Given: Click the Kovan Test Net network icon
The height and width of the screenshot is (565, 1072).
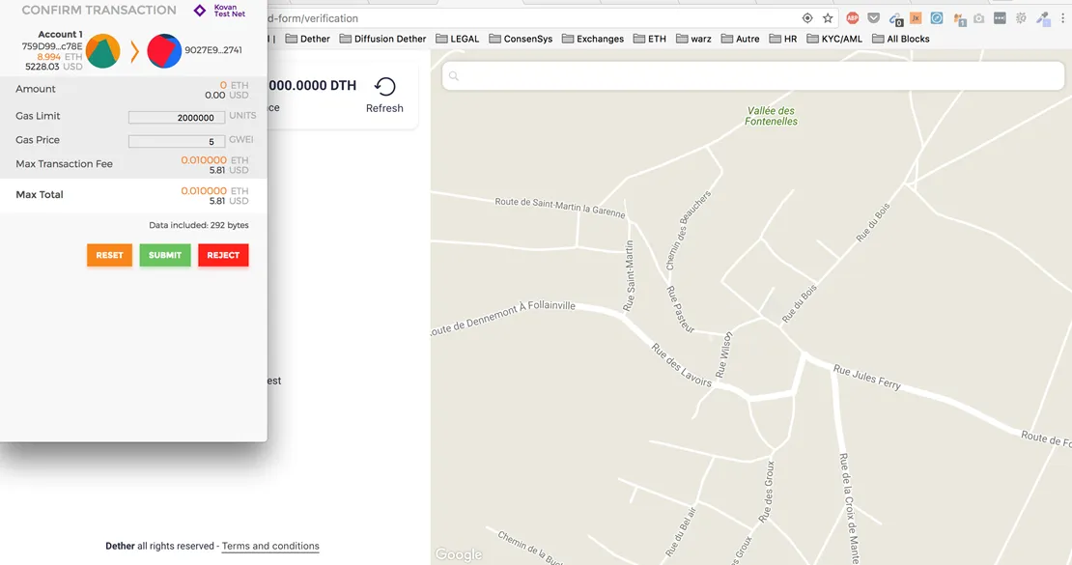Looking at the screenshot, I should click(200, 11).
